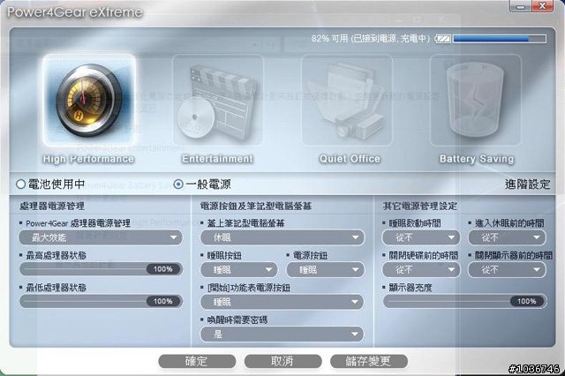Screen dimensions: 565x376
Task: Click the 確定 button
Action: (x=197, y=361)
